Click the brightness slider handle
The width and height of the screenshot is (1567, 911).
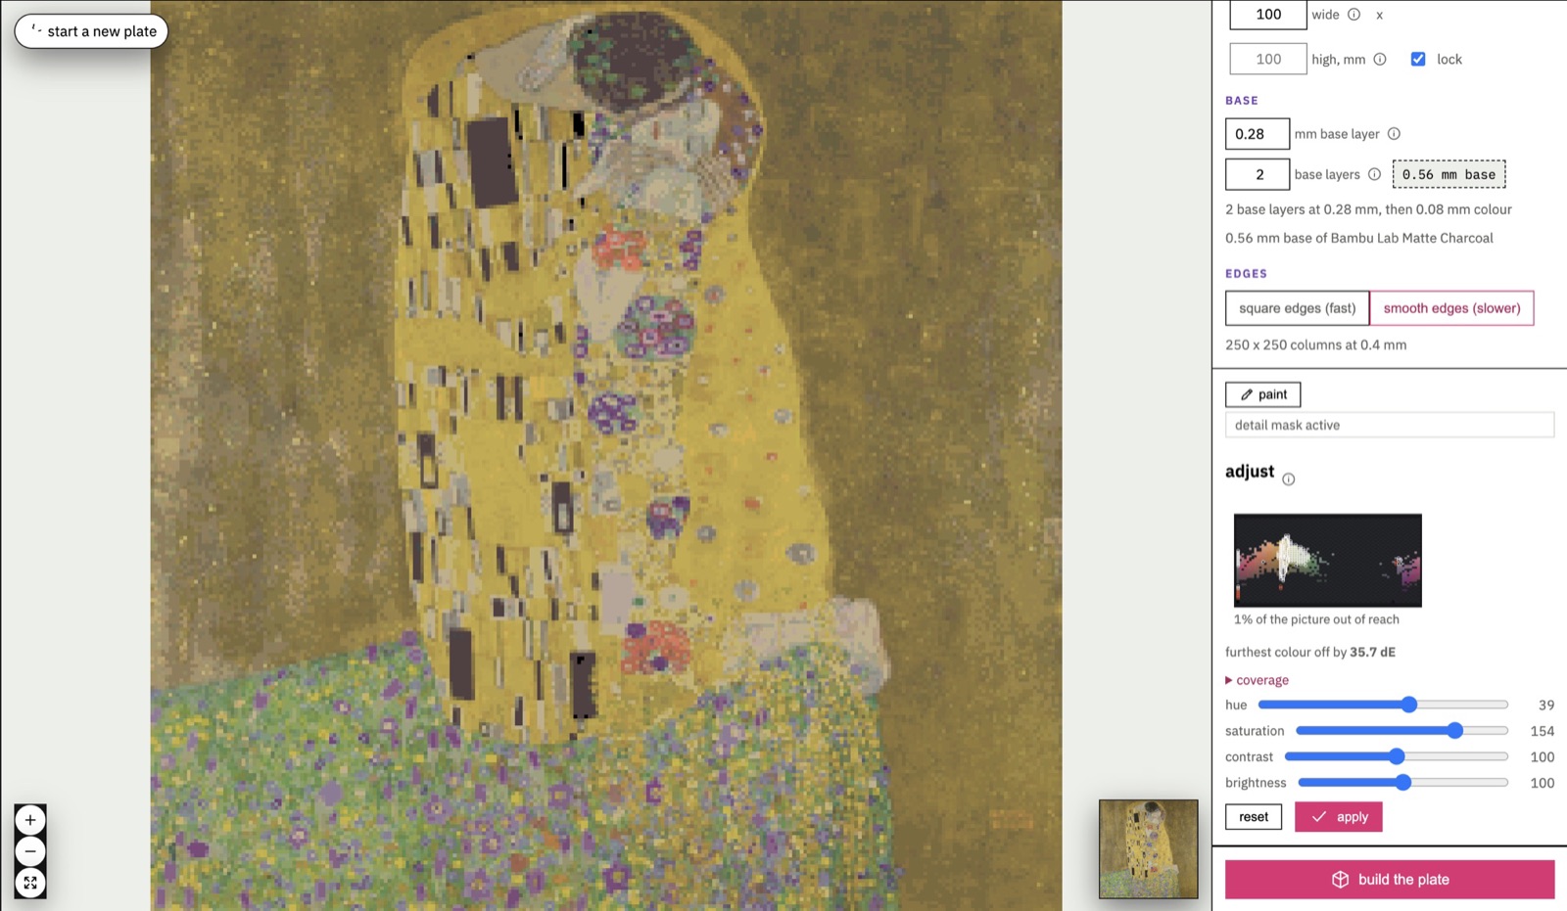(x=1403, y=783)
